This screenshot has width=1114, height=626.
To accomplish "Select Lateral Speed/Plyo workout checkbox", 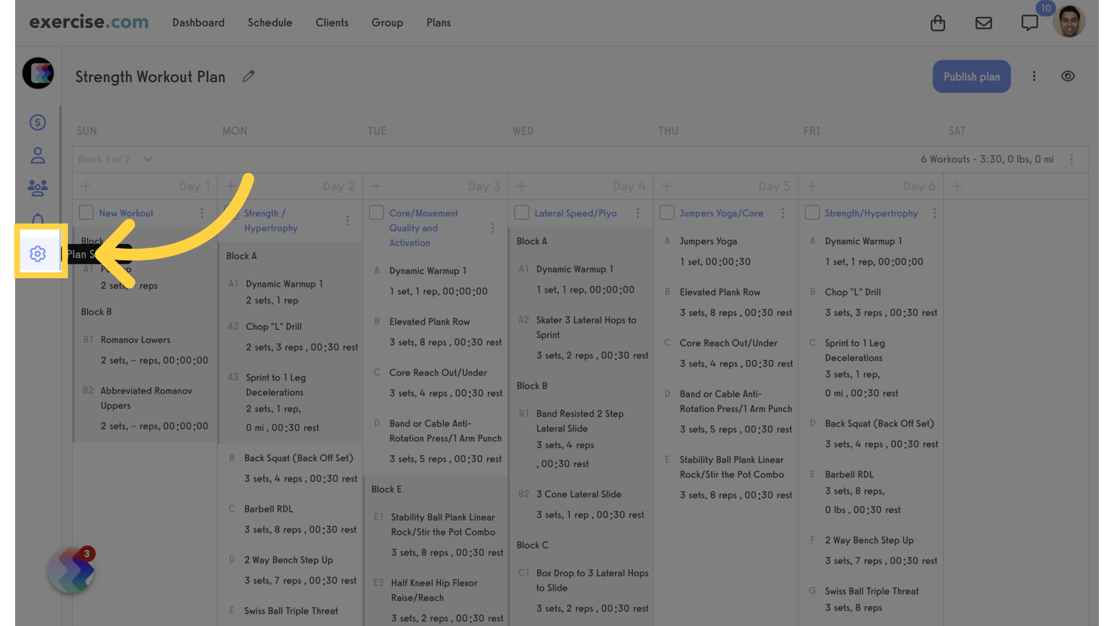I will click(522, 213).
